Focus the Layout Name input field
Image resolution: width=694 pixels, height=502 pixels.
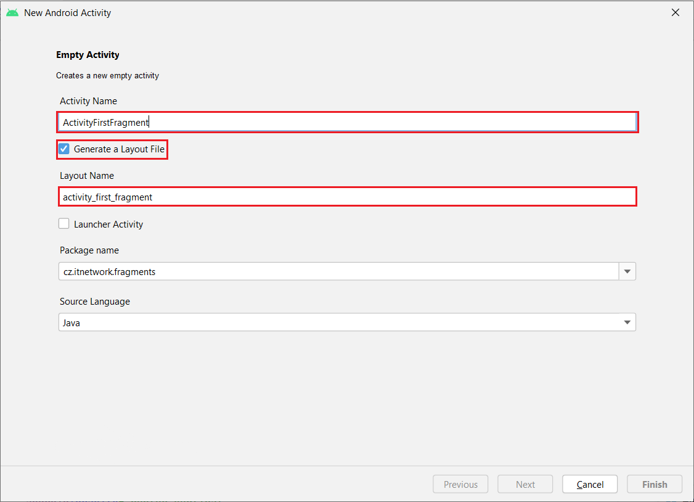click(347, 197)
